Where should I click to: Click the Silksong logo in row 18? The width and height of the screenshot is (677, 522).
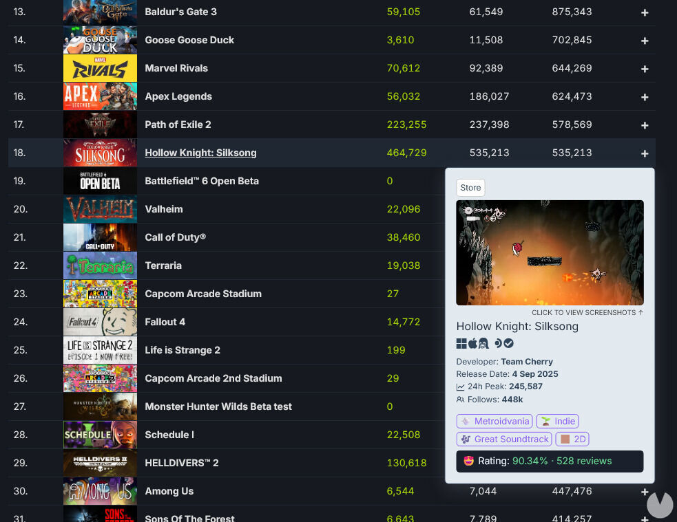click(x=100, y=153)
